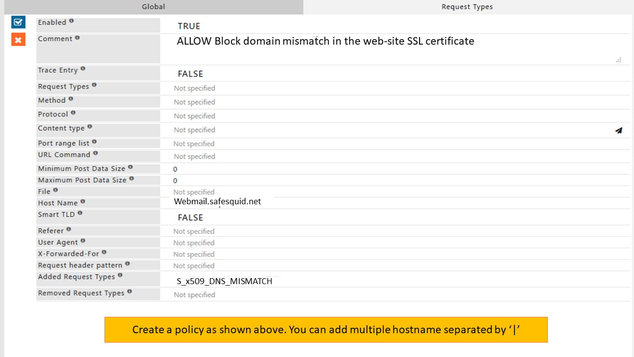Open the Method field showing Not specified
The width and height of the screenshot is (634, 357).
pyautogui.click(x=394, y=102)
